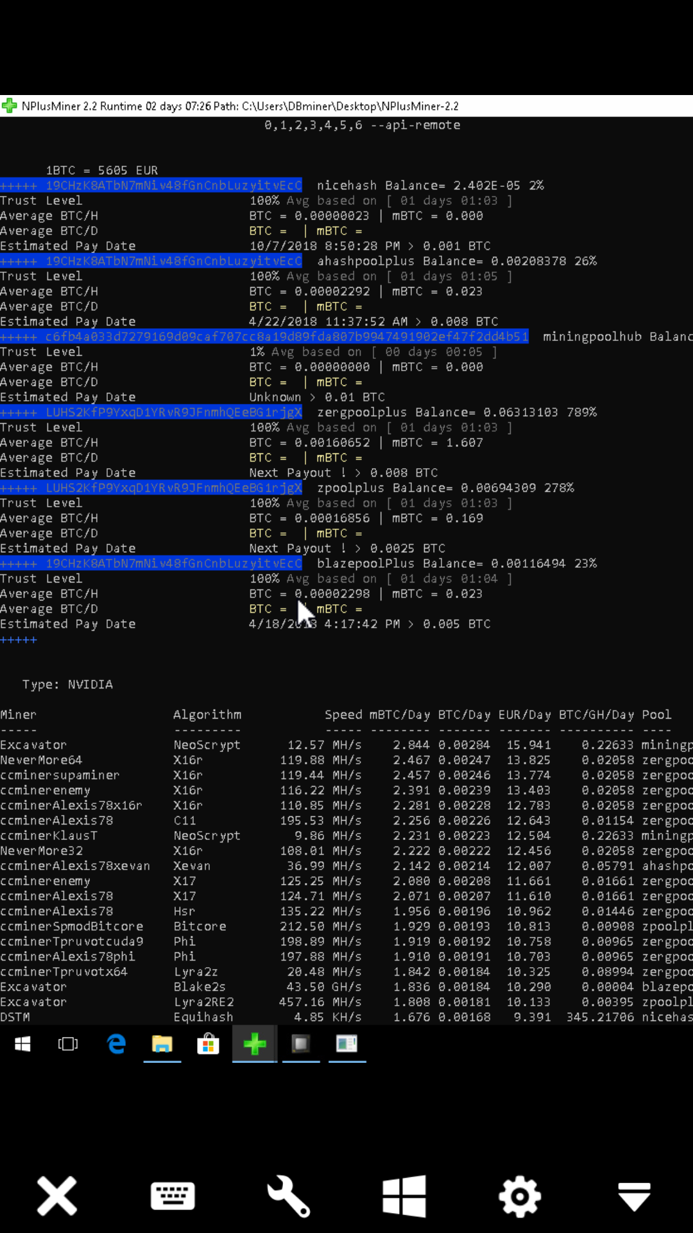Image resolution: width=693 pixels, height=1233 pixels.
Task: Click the Type: NVIDIA label
Action: [67, 685]
